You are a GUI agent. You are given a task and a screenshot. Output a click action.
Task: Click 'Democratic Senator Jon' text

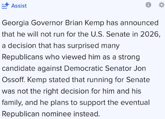[x=105, y=68]
